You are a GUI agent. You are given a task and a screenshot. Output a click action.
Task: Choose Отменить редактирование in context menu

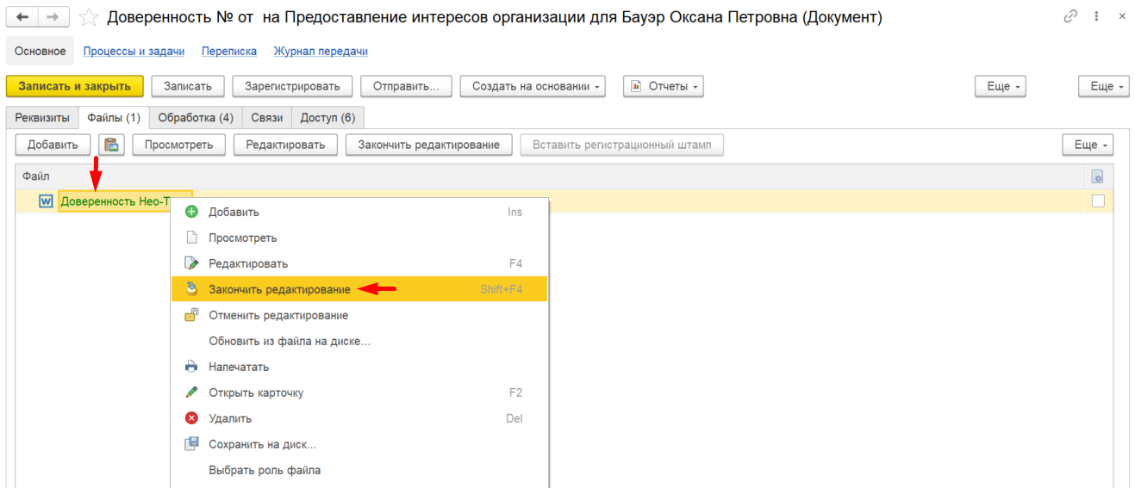(359, 315)
